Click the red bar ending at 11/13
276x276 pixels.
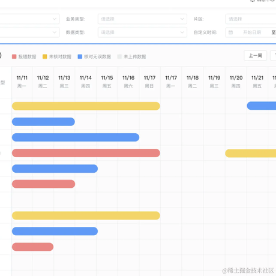point(44,184)
